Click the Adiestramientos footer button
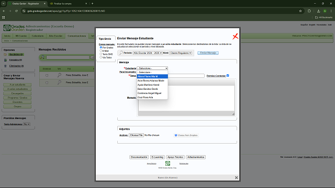The height and width of the screenshot is (188, 335). pyautogui.click(x=196, y=157)
